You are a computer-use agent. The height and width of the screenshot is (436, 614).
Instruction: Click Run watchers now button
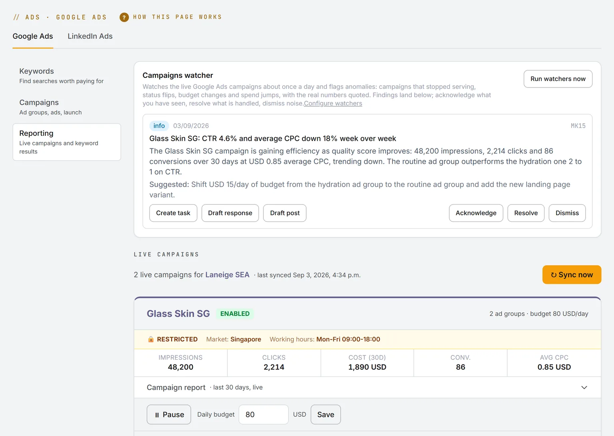tap(558, 79)
